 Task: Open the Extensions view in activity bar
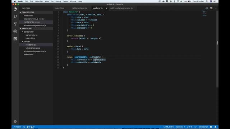click(x=15, y=39)
